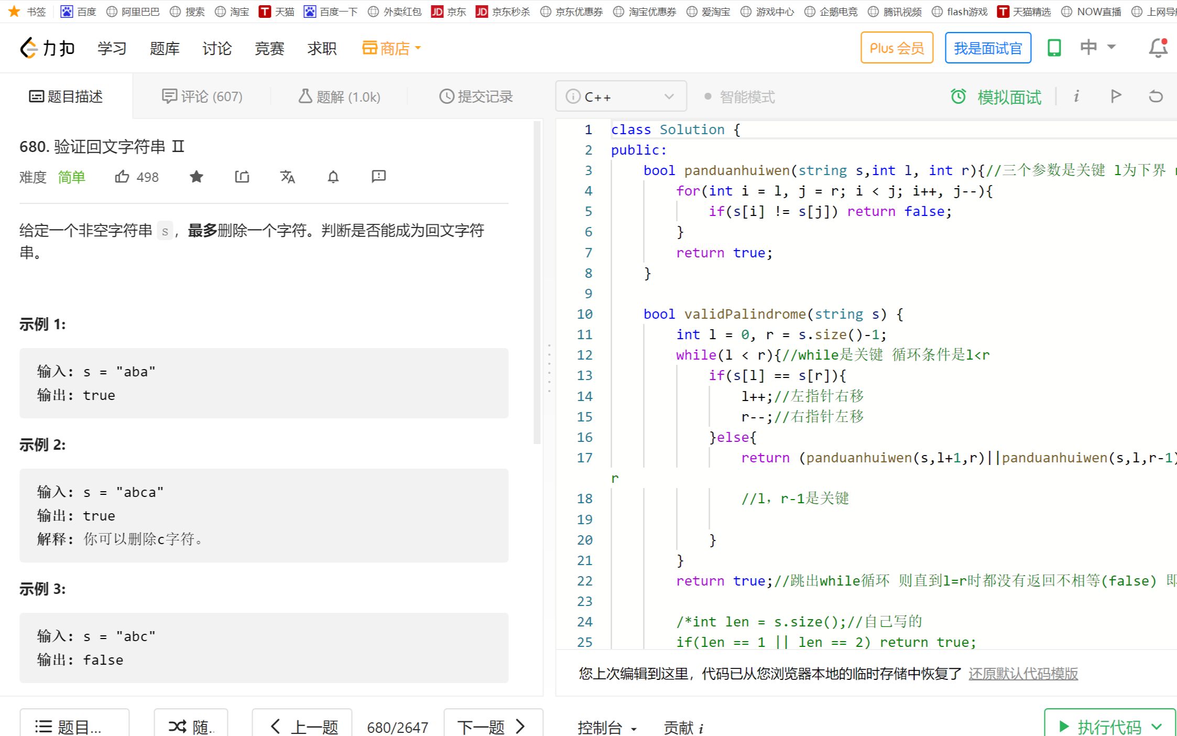Click the run code play icon
The height and width of the screenshot is (736, 1177).
pyautogui.click(x=1116, y=96)
